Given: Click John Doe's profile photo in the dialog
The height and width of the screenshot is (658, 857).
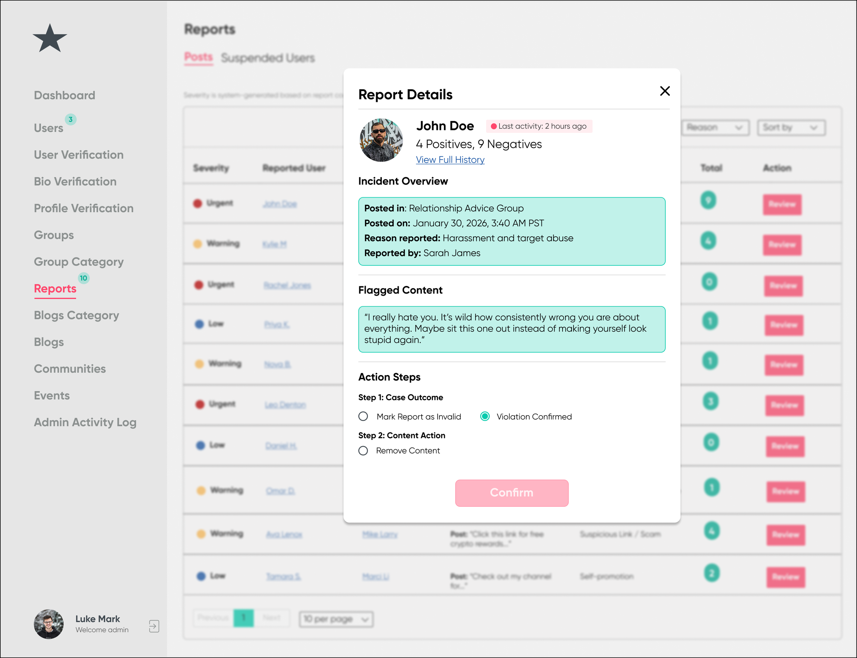Looking at the screenshot, I should coord(381,140).
